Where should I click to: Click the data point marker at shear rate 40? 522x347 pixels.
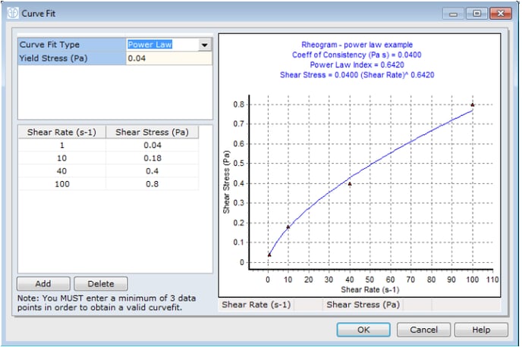click(x=350, y=183)
